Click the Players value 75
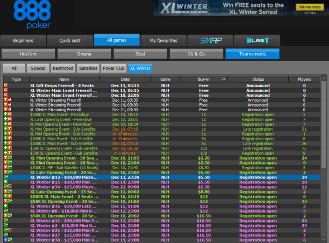Screen dimensions: 329x243 pyautogui.click(x=304, y=148)
